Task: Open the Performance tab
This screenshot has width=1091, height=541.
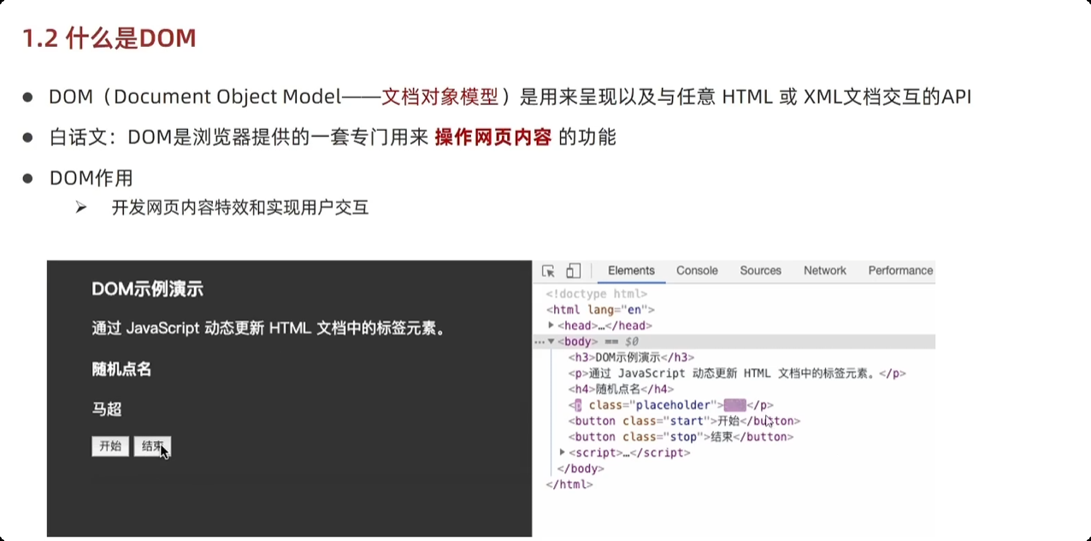Action: 900,271
